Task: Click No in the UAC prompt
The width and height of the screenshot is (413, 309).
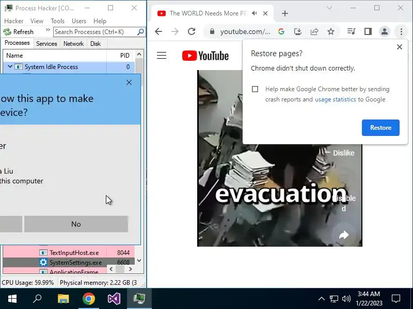Action: point(76,224)
